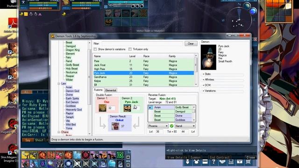
Task: Click the dark red circular skill in hotbar
Action: pyautogui.click(x=85, y=155)
